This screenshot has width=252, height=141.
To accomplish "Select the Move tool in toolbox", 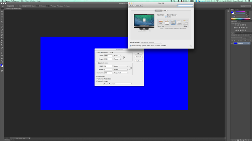I will pos(2,11).
